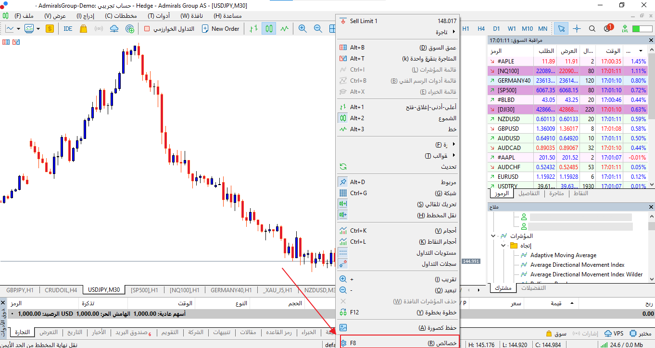Screen dimensions: 655x348
Task: Select the W1 timeframe button
Action: point(512,29)
